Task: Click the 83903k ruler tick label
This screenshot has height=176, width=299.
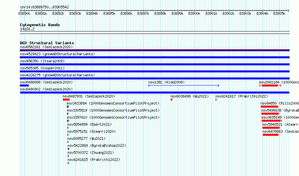Action: coord(245,13)
